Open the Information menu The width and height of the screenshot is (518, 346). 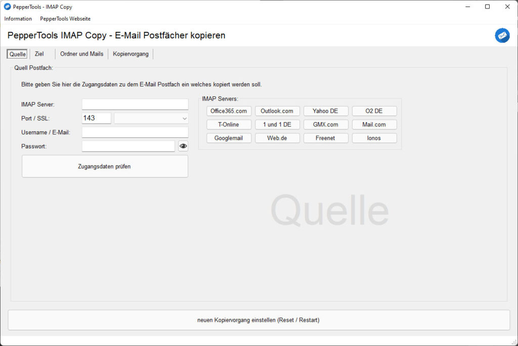(18, 19)
